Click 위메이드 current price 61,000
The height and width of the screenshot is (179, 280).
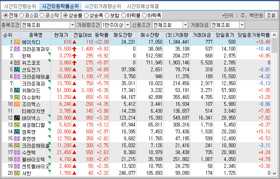64,90
